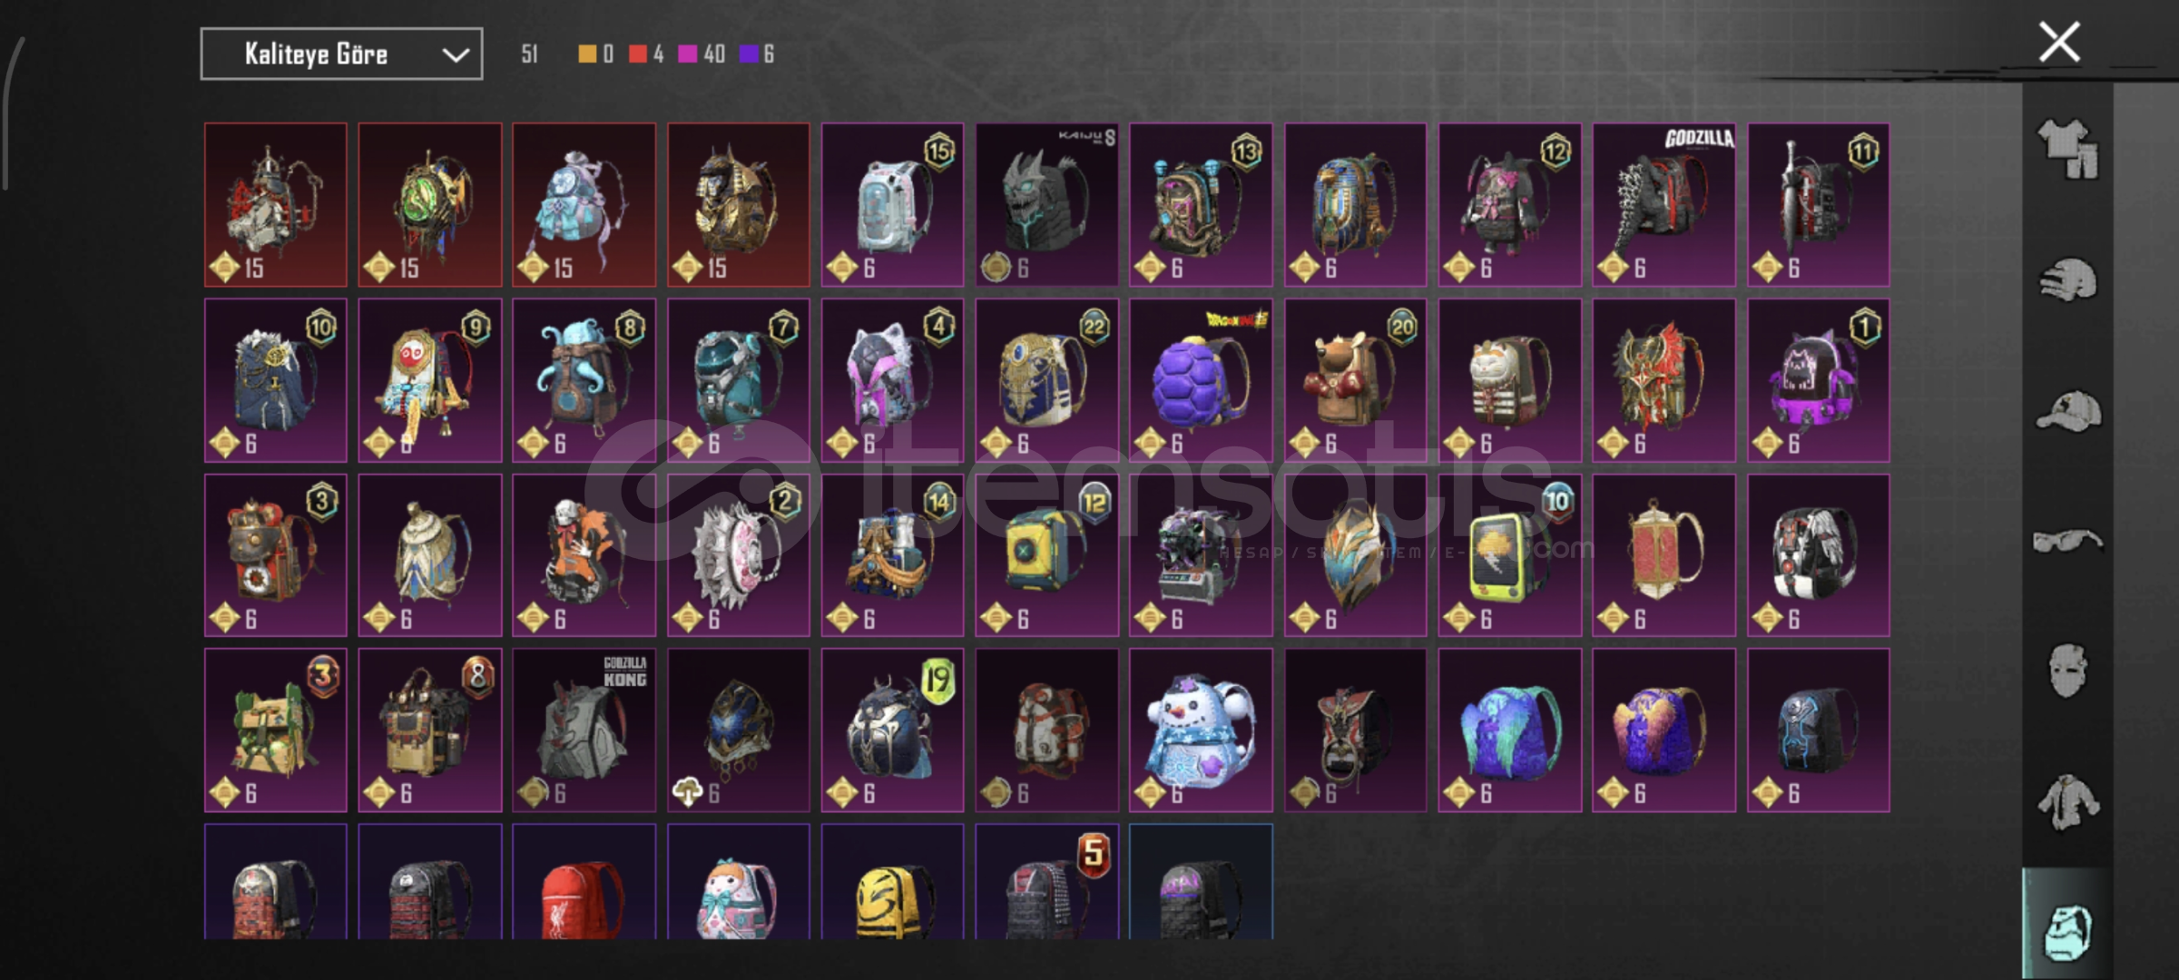Pick the golden pharaoh backpack worth 15

coord(738,204)
